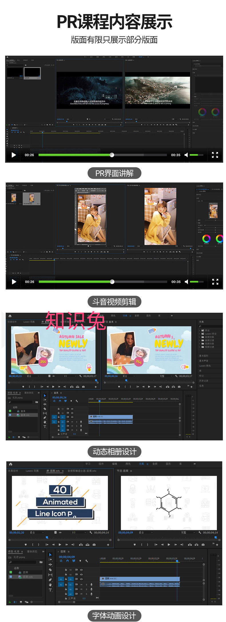Enter fullscreen on the PR界面讲解 video
Viewport: 226px width, 622px height.
[215, 155]
